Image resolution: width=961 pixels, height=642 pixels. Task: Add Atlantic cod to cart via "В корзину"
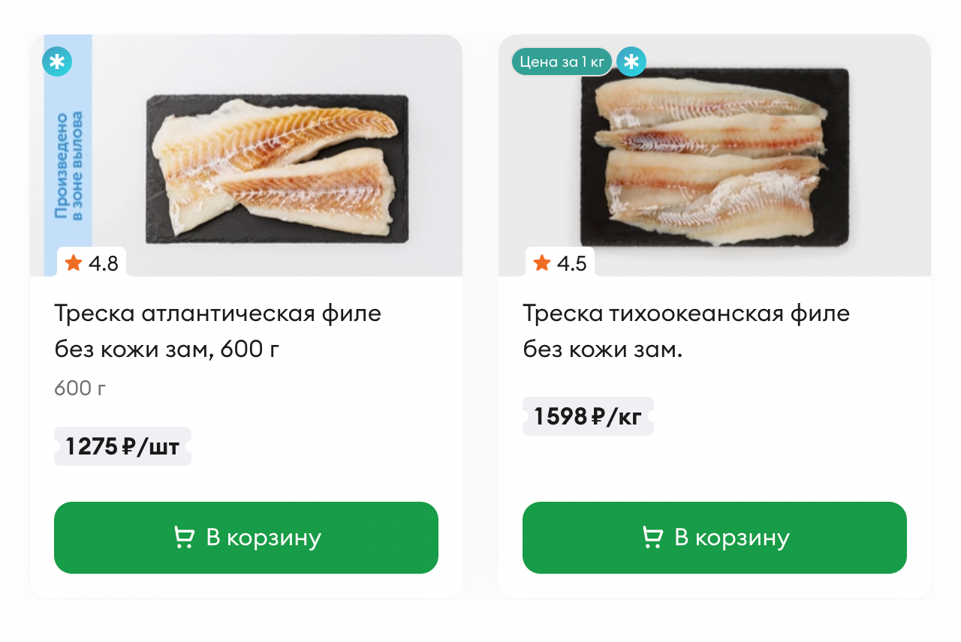[246, 538]
